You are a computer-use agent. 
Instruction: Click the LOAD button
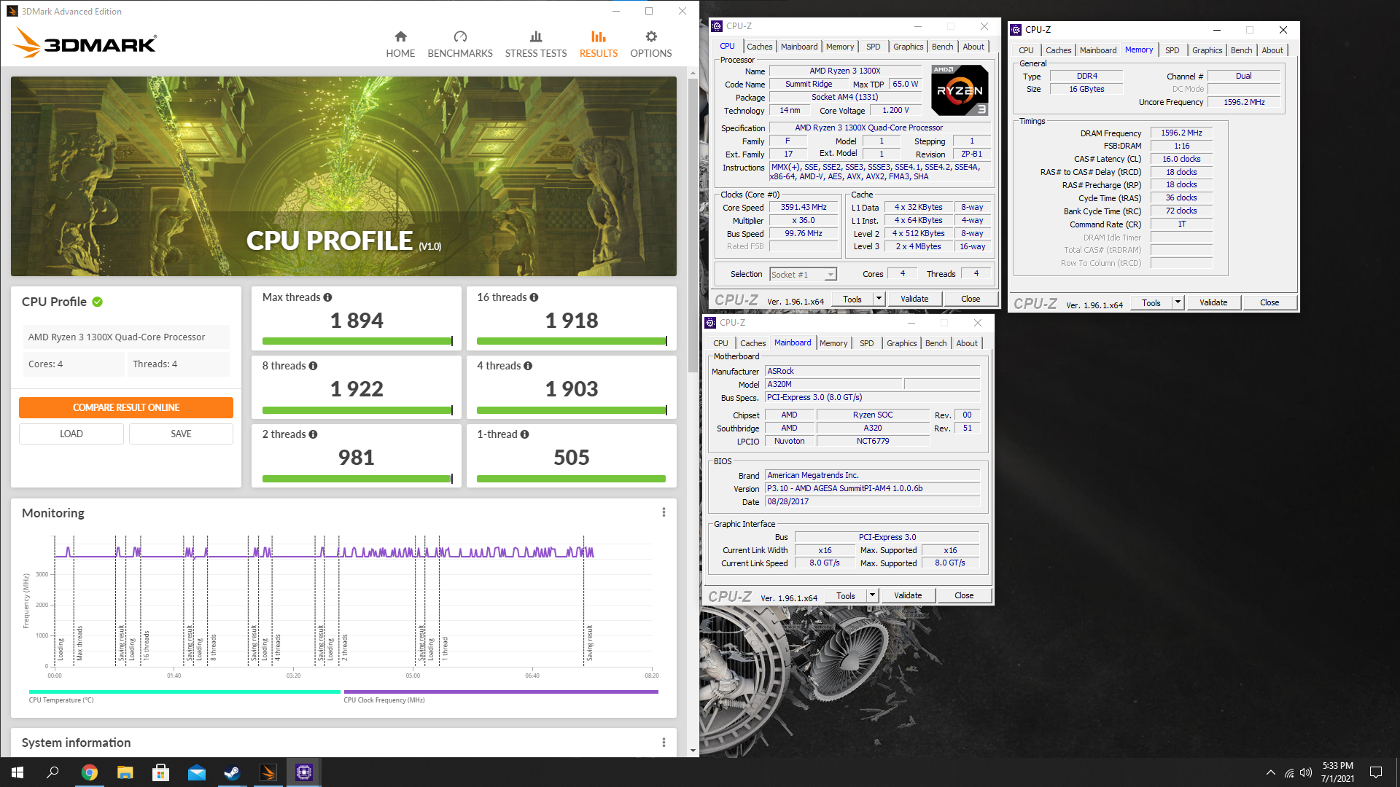click(x=71, y=434)
